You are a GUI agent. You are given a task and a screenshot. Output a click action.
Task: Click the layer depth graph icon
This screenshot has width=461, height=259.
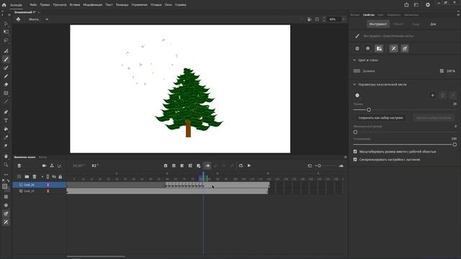point(60,165)
